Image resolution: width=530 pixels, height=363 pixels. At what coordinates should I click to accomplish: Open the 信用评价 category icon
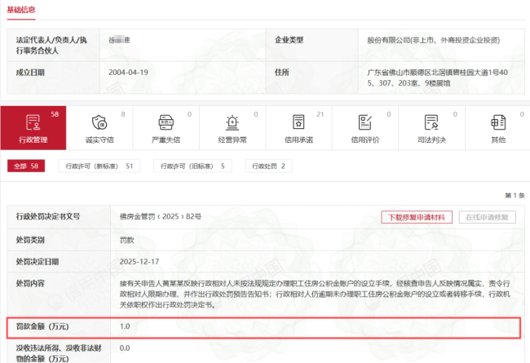pyautogui.click(x=364, y=123)
